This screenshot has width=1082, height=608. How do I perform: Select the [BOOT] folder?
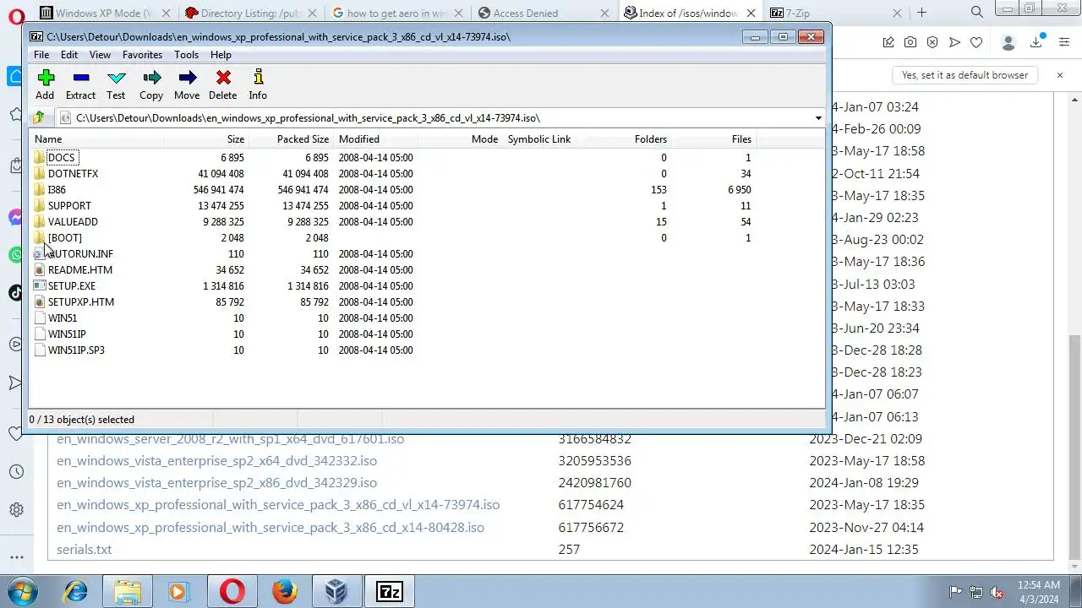pos(64,238)
